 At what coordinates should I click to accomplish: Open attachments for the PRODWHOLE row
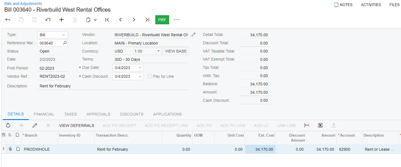[x=10, y=149]
